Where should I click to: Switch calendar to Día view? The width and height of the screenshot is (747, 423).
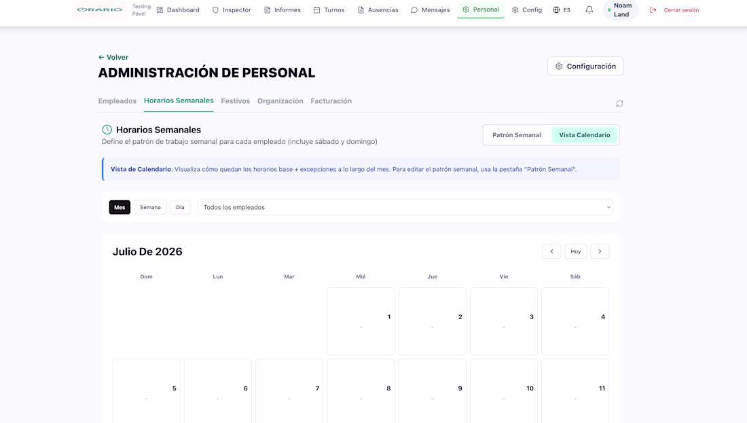pyautogui.click(x=180, y=207)
